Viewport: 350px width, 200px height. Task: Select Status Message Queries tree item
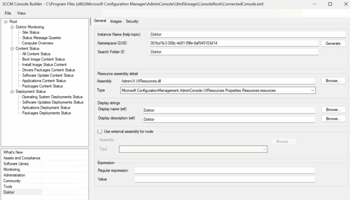coord(41,38)
